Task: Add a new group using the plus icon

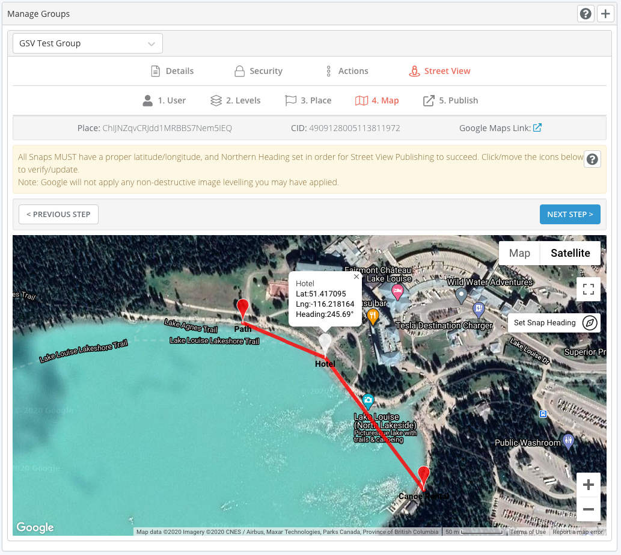Action: coord(605,13)
